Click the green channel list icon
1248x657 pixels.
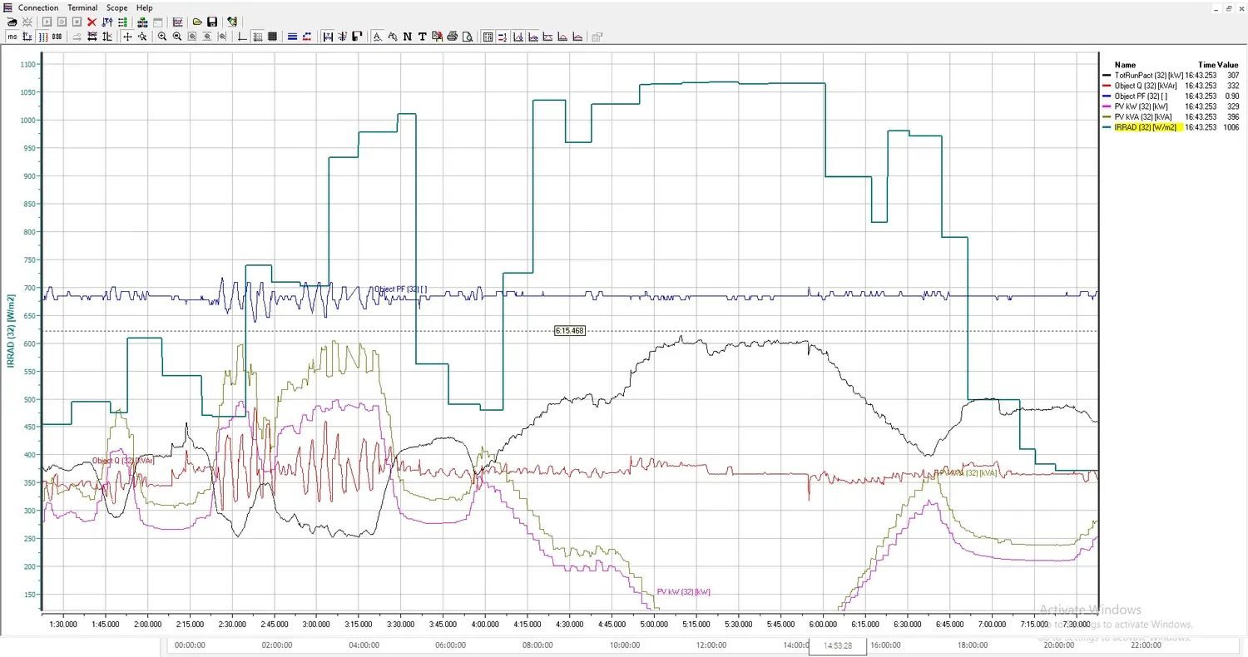(x=122, y=22)
